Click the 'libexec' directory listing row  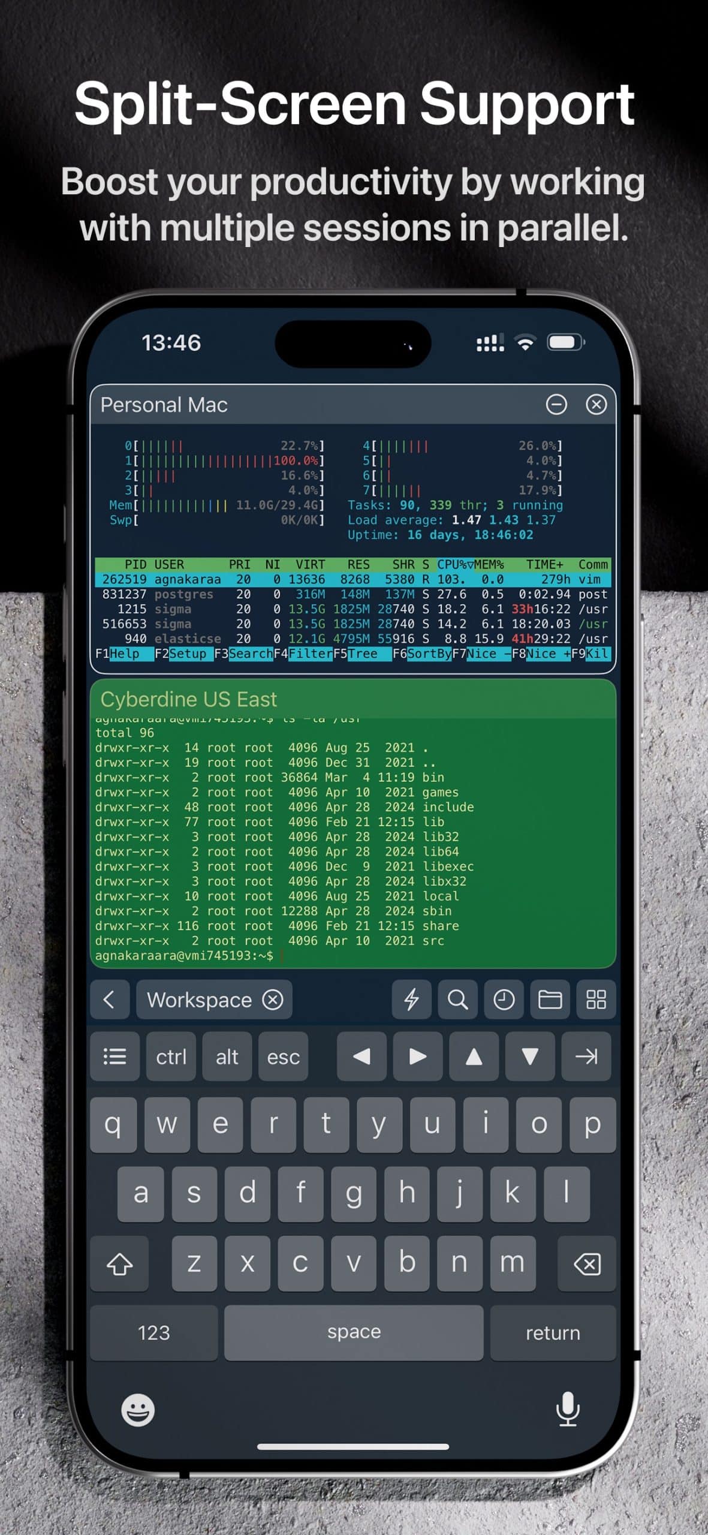pos(285,866)
